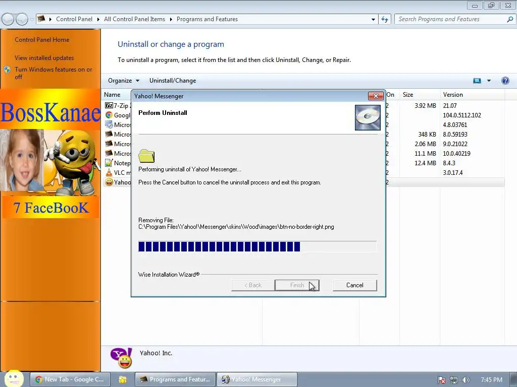Screen dimensions: 517x387
Task: Expand the arrow before Control Panel breadcrumb
Action: (50, 20)
